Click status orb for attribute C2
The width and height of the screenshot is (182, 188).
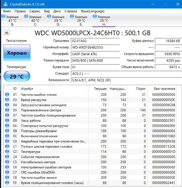tap(7, 151)
